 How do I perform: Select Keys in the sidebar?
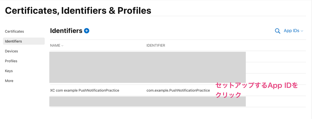pos(9,71)
